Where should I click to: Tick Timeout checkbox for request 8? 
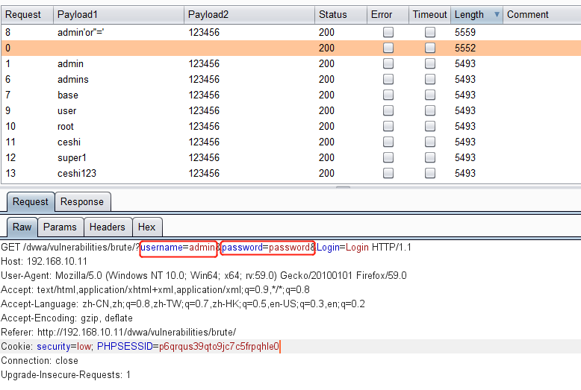click(x=430, y=32)
